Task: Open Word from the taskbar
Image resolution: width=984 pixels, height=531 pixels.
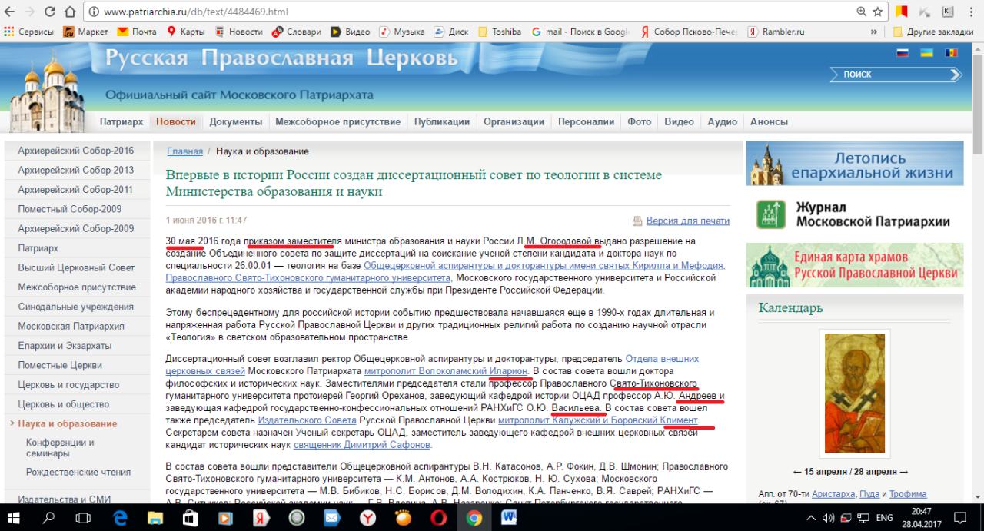Action: click(x=509, y=517)
